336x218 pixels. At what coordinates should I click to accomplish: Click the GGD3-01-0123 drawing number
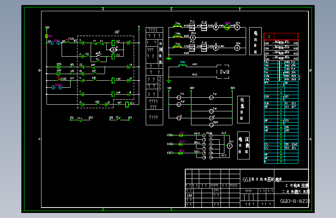(x=295, y=201)
